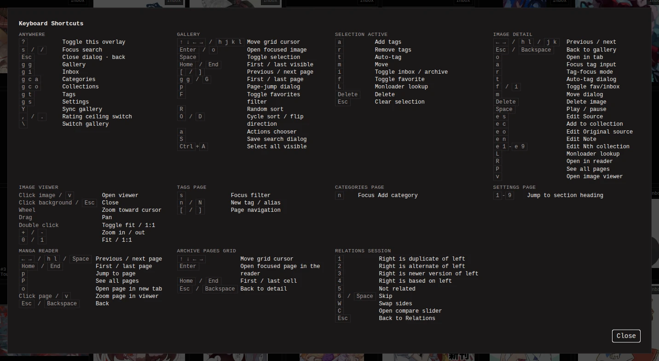Click "Open viewer" under Image Viewer
The width and height of the screenshot is (659, 361).
coord(120,195)
